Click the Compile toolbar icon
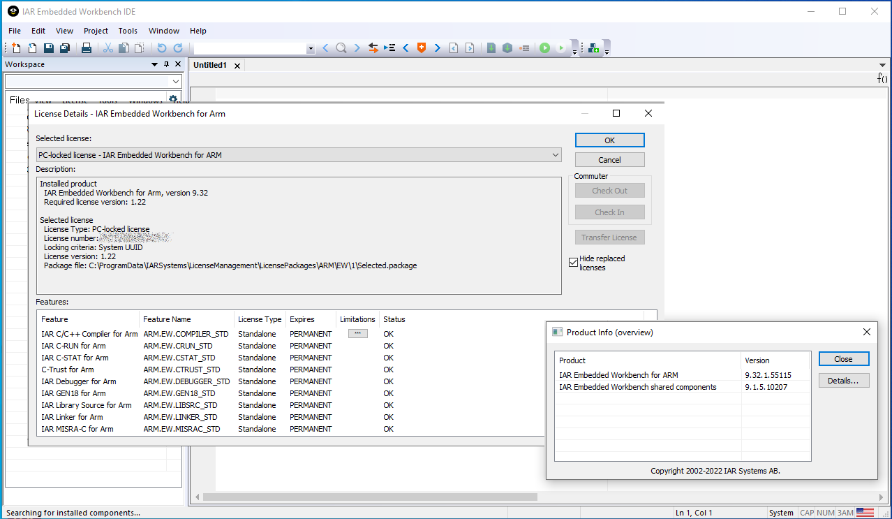This screenshot has width=892, height=519. (491, 48)
